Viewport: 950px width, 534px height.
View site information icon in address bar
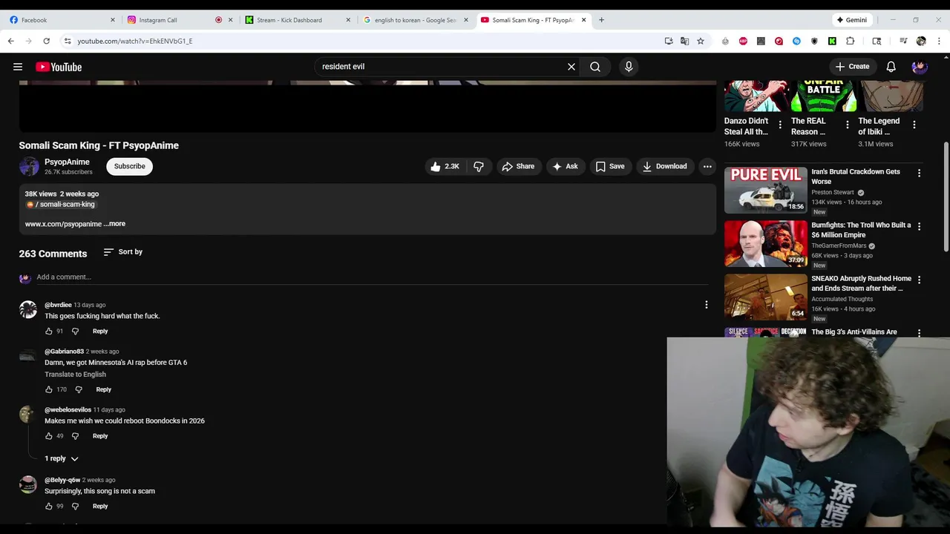[x=68, y=41]
